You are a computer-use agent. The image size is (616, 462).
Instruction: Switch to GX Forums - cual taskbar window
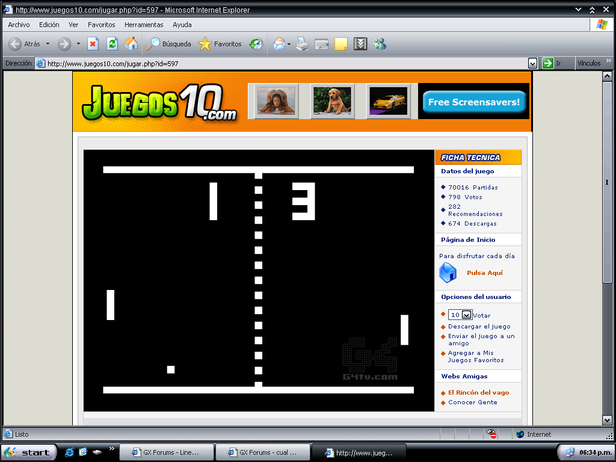[x=263, y=452]
